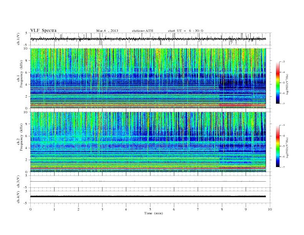Click time axis tick label '3'
Screen dimensions: 304x235
click(102, 209)
